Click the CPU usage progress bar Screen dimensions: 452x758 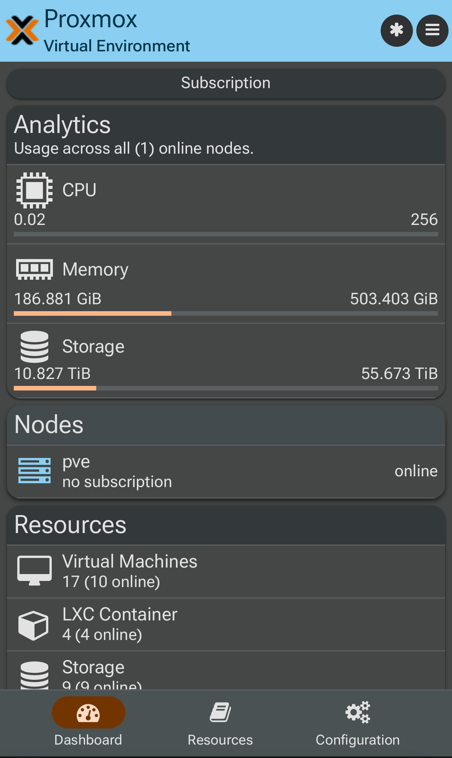click(226, 234)
